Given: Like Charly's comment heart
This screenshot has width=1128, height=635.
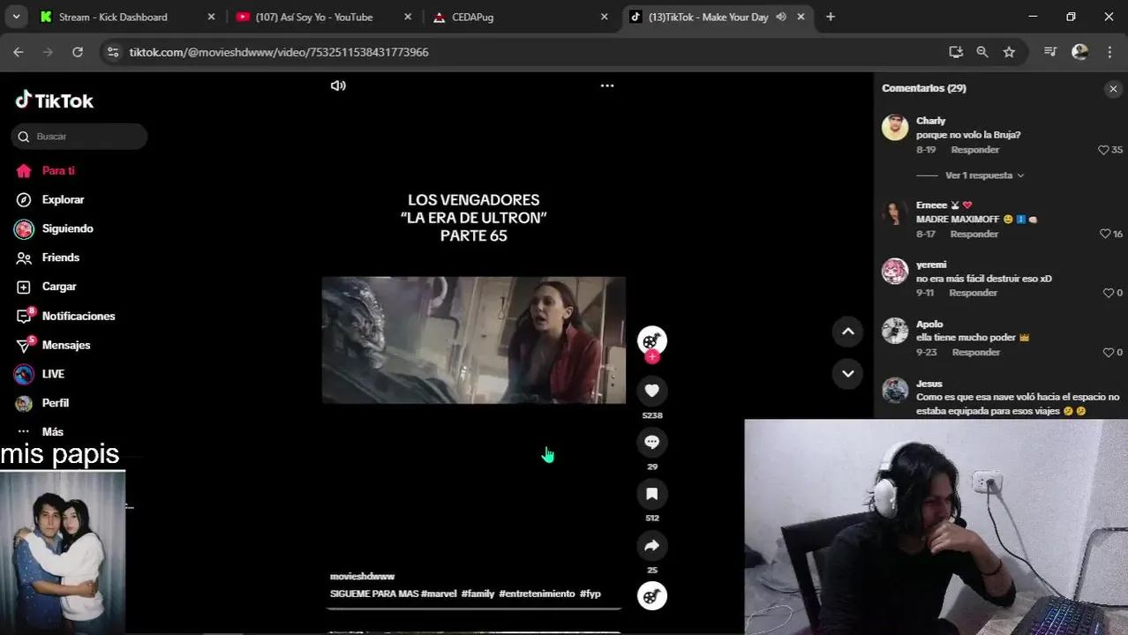Looking at the screenshot, I should 1103,150.
